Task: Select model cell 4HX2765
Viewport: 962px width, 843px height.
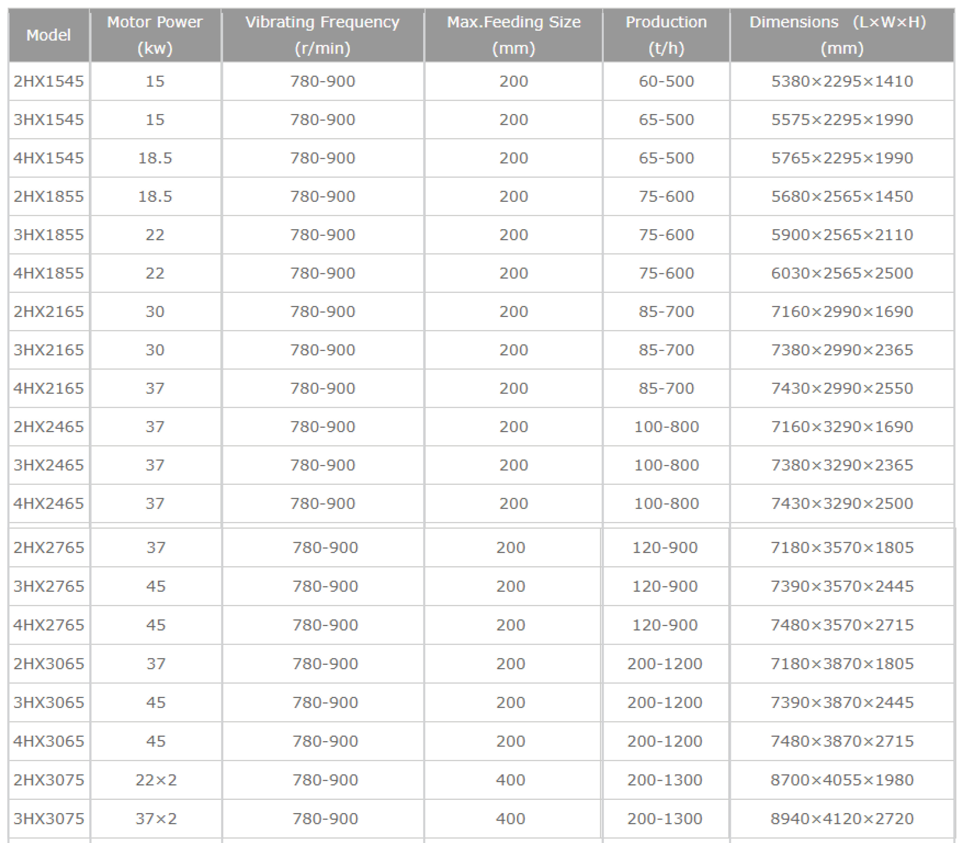Action: [48, 625]
